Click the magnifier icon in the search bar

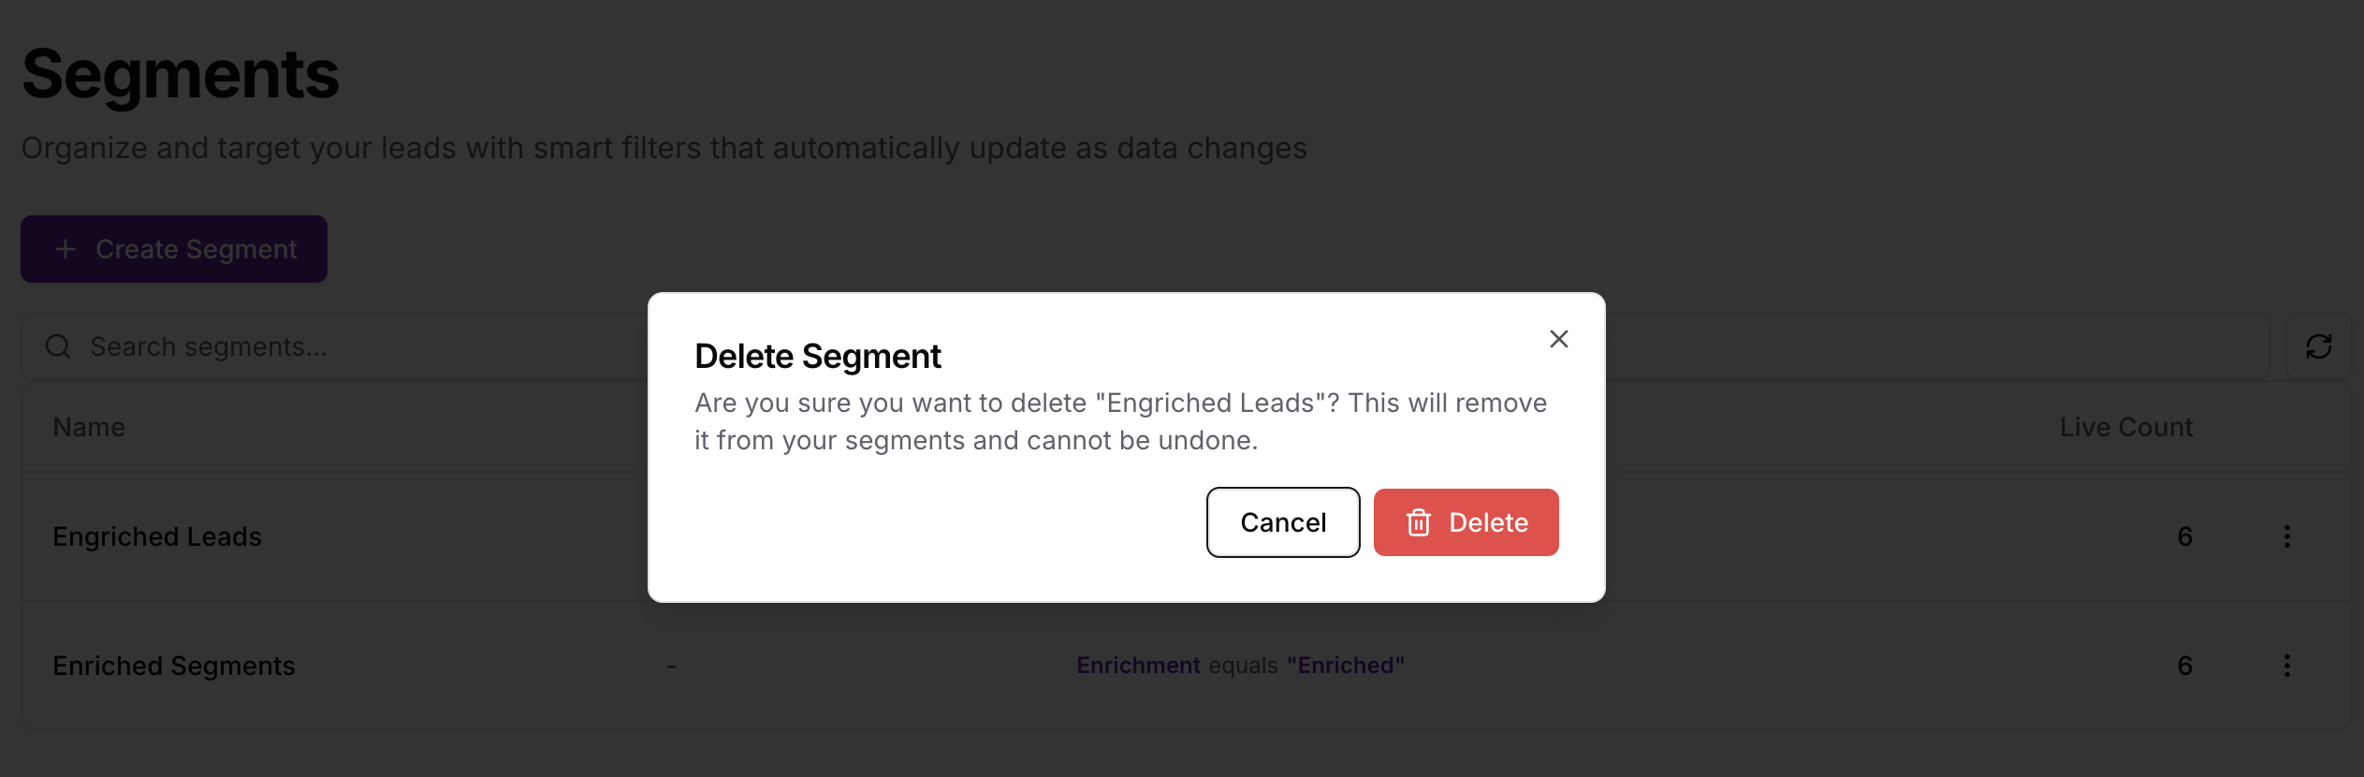(x=58, y=346)
